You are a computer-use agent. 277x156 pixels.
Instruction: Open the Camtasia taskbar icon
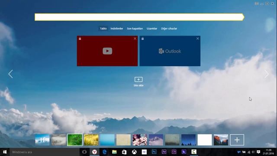(x=194, y=152)
